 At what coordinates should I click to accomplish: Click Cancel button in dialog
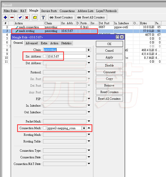[109, 50]
